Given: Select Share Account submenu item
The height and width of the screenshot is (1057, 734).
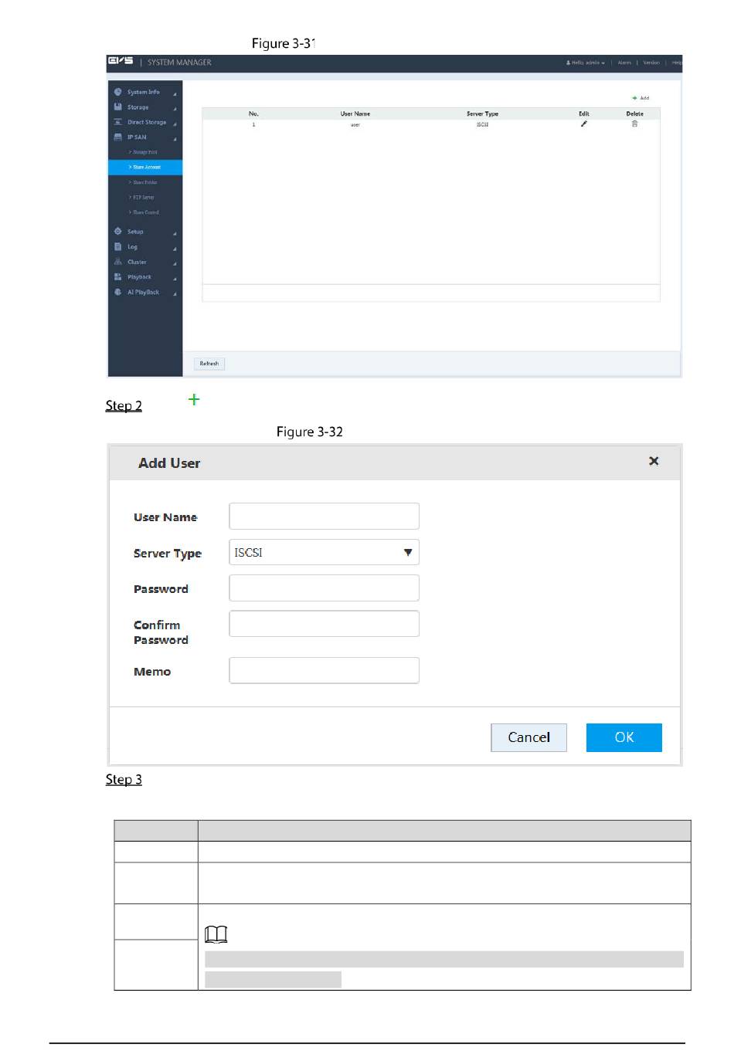Looking at the screenshot, I should click(x=145, y=167).
